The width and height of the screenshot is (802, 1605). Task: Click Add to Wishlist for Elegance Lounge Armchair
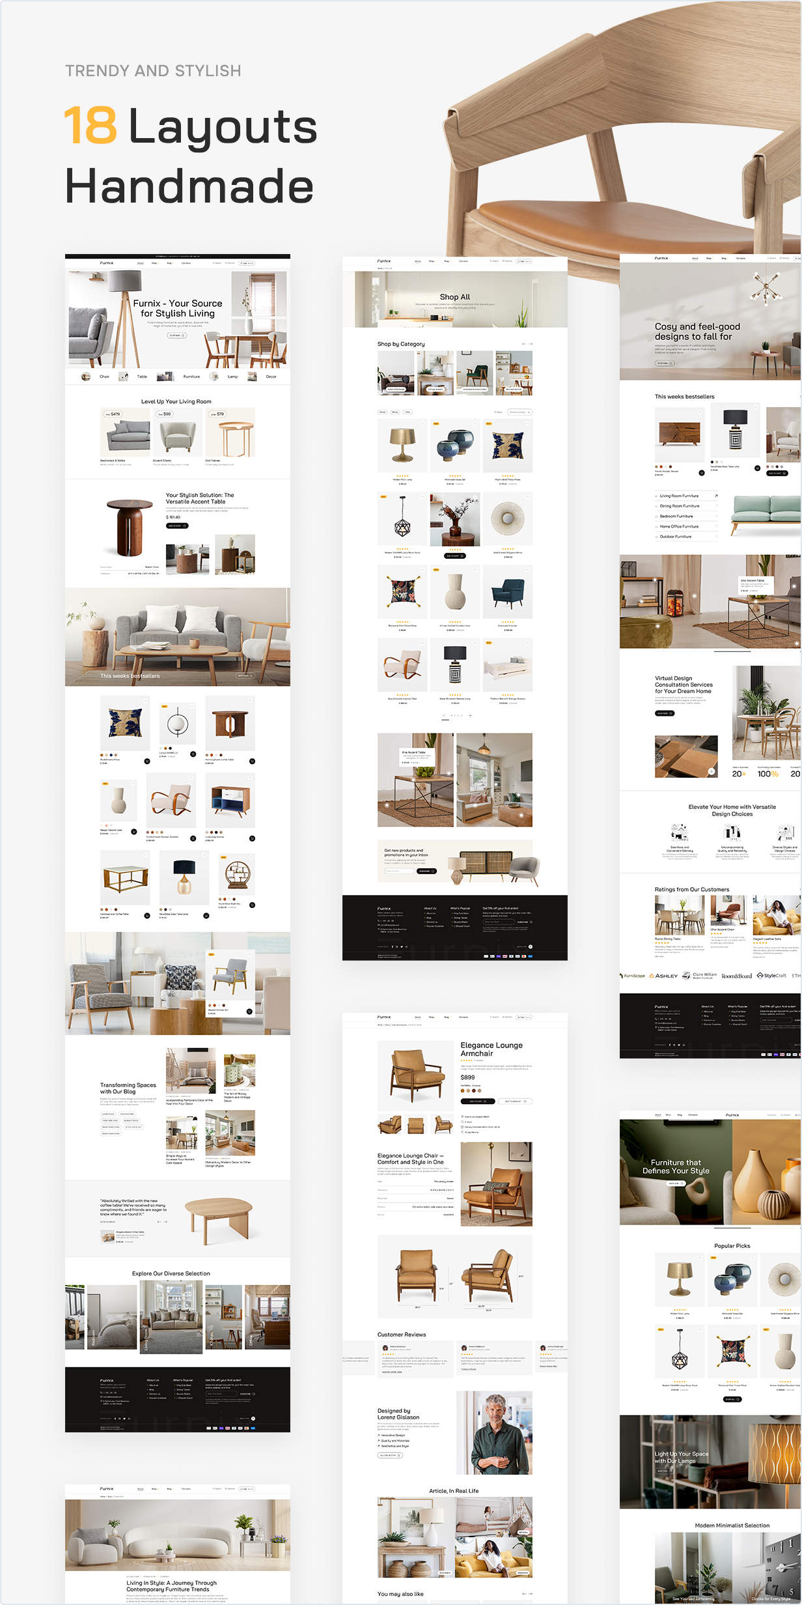pyautogui.click(x=515, y=1101)
